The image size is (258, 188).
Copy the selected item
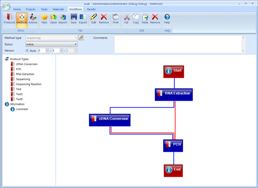tap(136, 19)
